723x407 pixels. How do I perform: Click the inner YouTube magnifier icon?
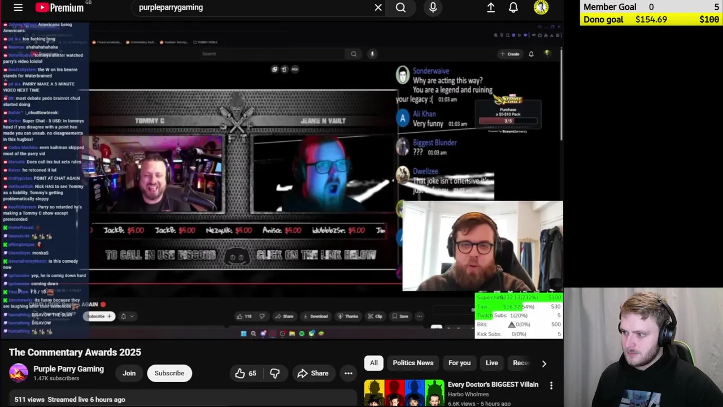(x=354, y=54)
